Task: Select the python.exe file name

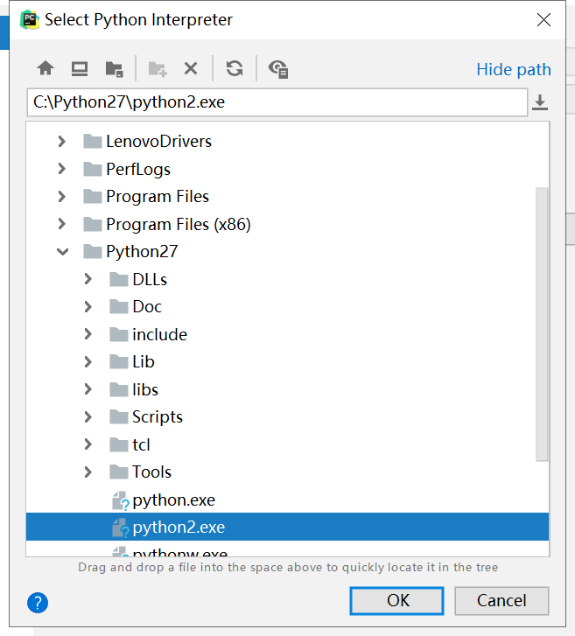Action: pos(173,500)
